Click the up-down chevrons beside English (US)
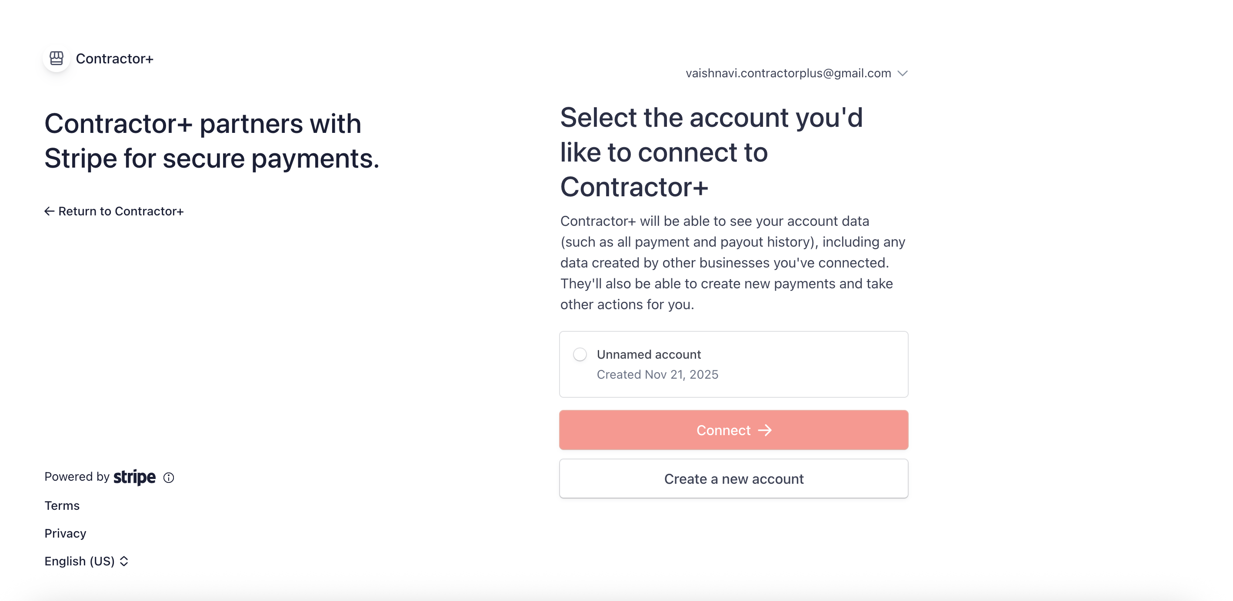The image size is (1233, 601). point(124,561)
